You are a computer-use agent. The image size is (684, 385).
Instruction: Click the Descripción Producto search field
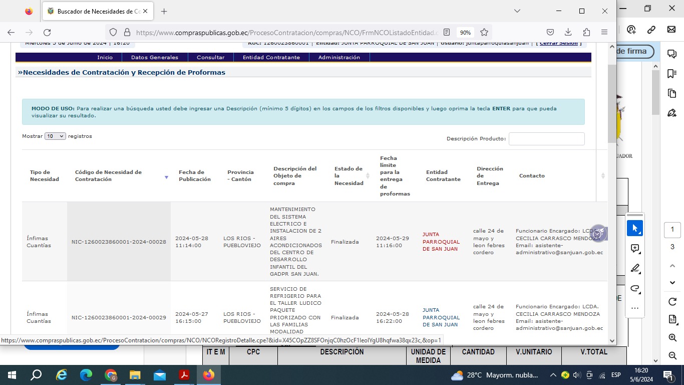546,139
